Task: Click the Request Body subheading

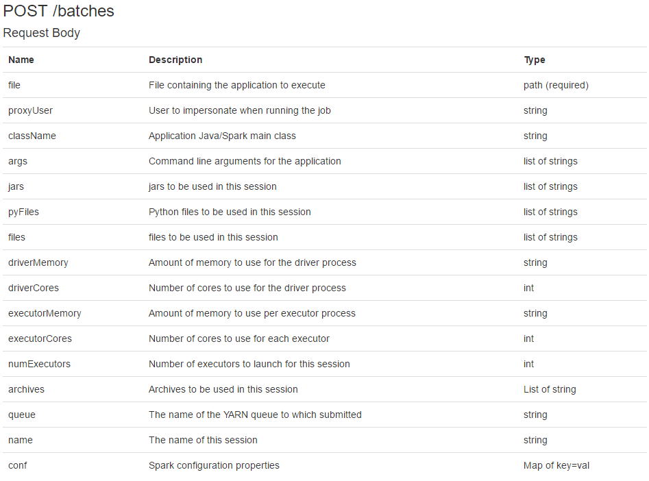Action: click(x=42, y=33)
